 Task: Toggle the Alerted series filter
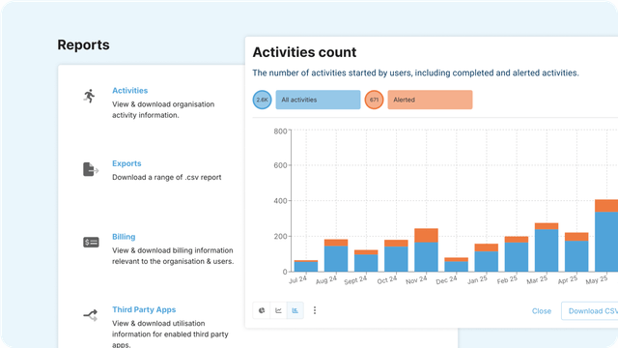click(x=430, y=100)
